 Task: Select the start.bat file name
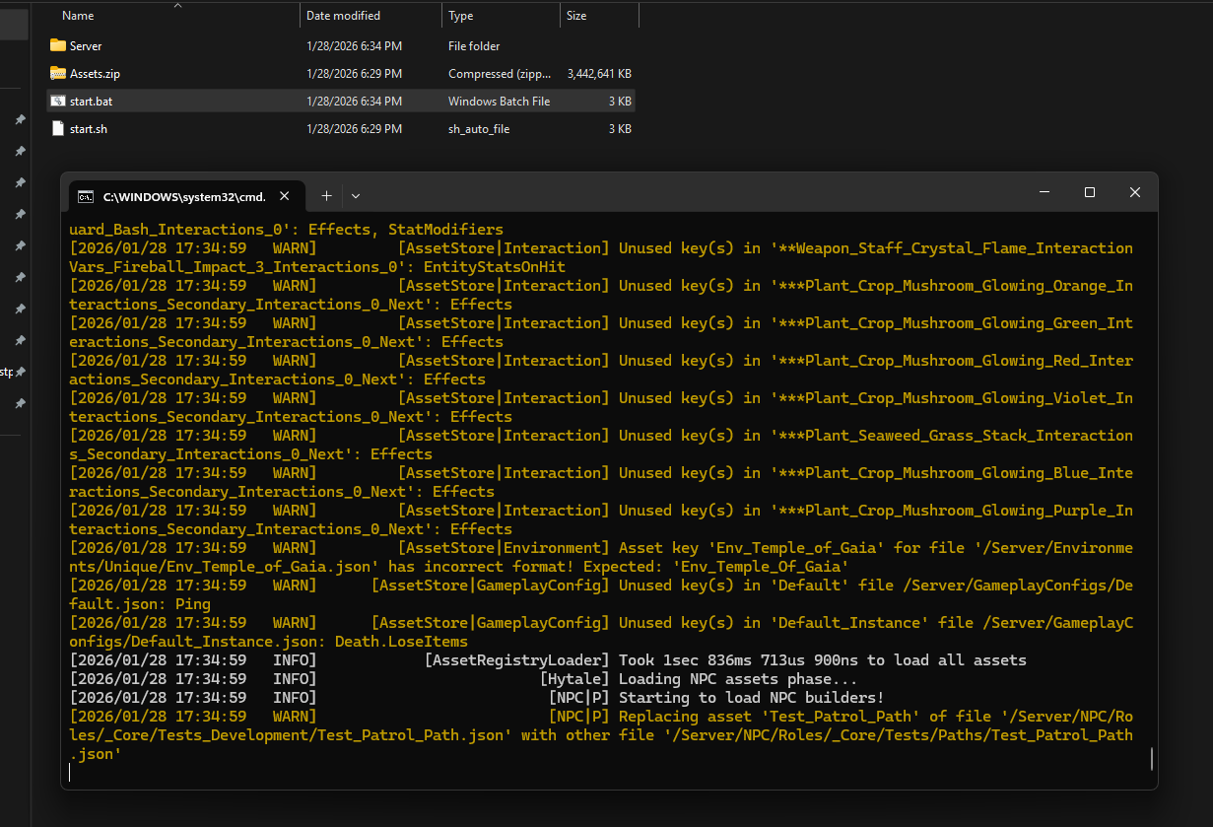91,102
